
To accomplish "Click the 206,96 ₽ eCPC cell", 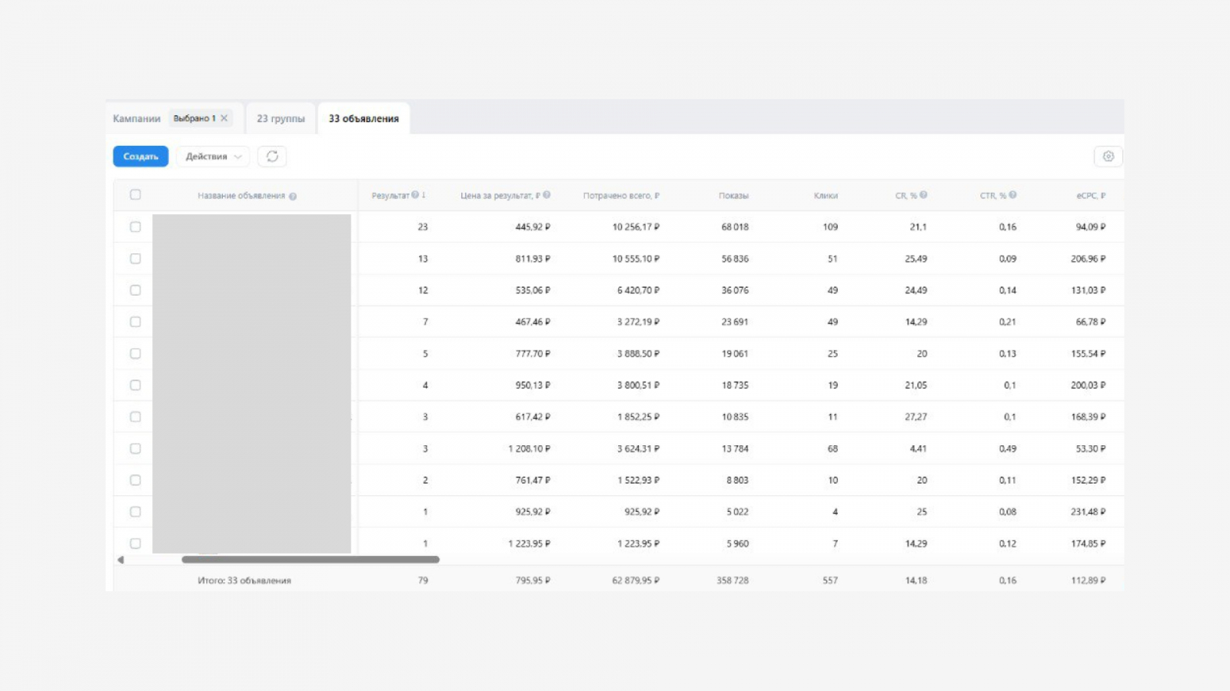I will (x=1089, y=259).
